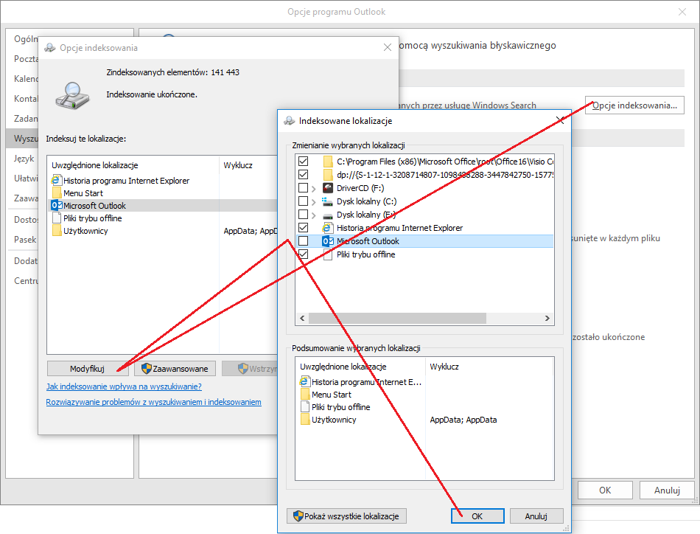Click Pokaż wszystkie lokalizacje button

[x=346, y=516]
